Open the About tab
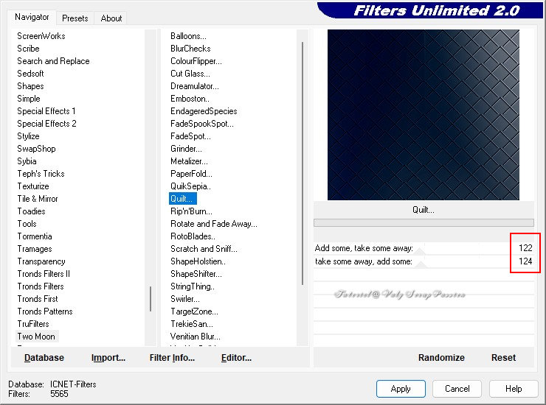The image size is (546, 405). (111, 18)
